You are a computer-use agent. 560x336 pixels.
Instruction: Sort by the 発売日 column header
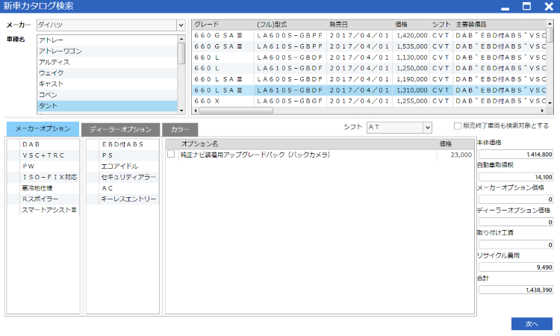[360, 25]
